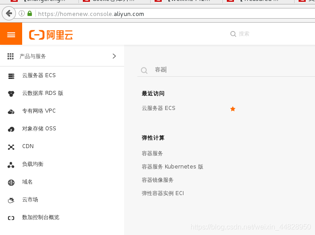Image resolution: width=315 pixels, height=235 pixels.
Task: Open 云市场 in sidebar
Action: [x=30, y=200]
